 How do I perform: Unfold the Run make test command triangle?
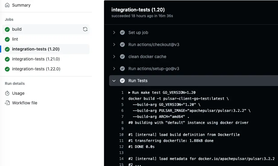point(130,93)
